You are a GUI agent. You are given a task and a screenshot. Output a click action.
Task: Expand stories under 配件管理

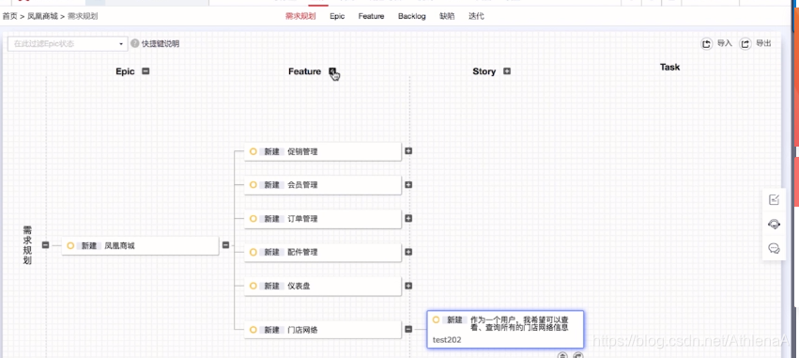tap(408, 252)
